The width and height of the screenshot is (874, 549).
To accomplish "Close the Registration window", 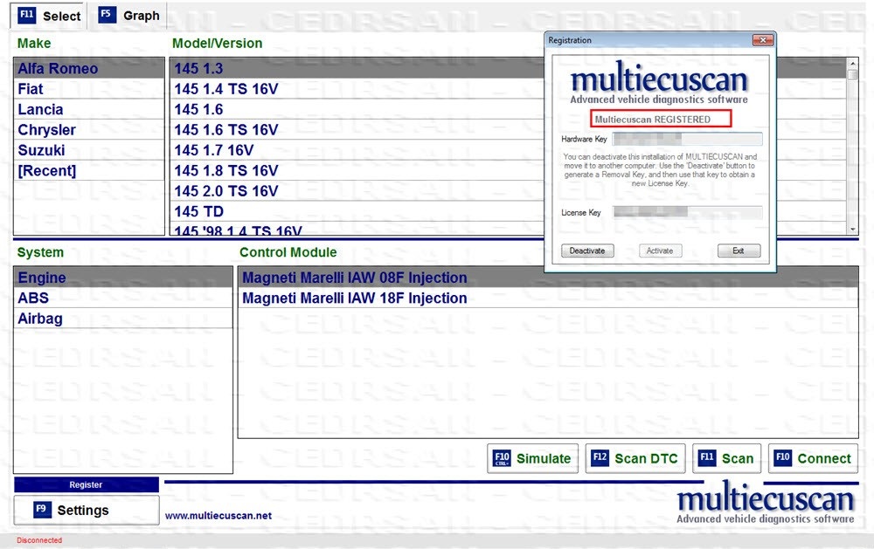I will 763,40.
